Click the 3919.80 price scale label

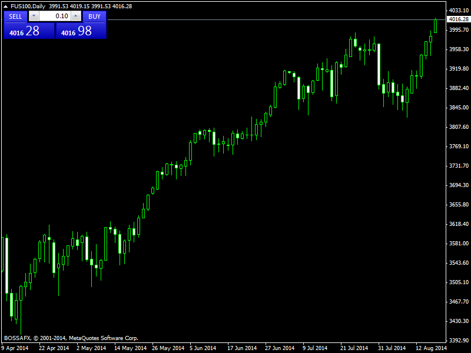pyautogui.click(x=459, y=69)
